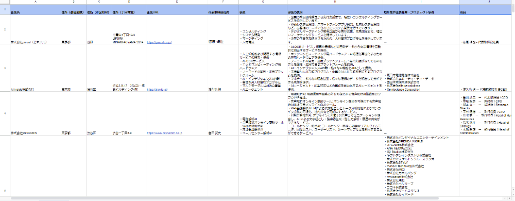Select column D header
The width and height of the screenshot is (515, 201).
tap(129, 2)
